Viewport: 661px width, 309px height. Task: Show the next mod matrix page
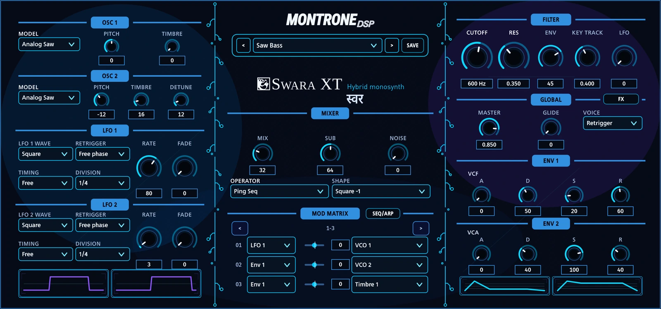[x=421, y=228]
